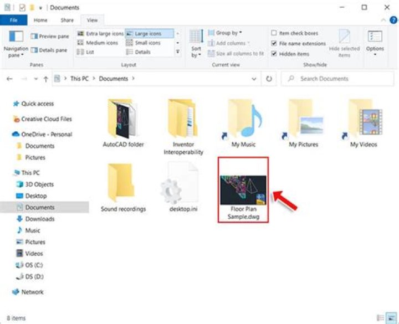Click This PC in address path

(x=79, y=79)
